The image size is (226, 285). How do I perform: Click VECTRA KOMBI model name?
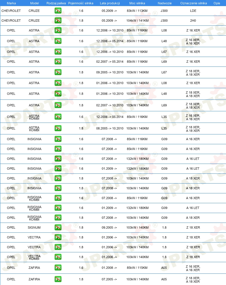click(x=34, y=257)
